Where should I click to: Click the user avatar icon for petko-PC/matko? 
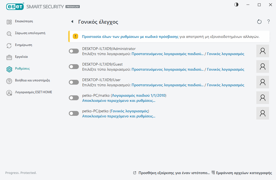[x=263, y=98]
